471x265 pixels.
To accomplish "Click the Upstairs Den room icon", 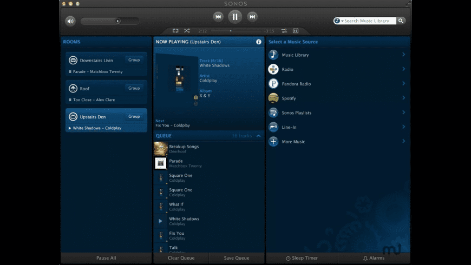I will pos(73,117).
